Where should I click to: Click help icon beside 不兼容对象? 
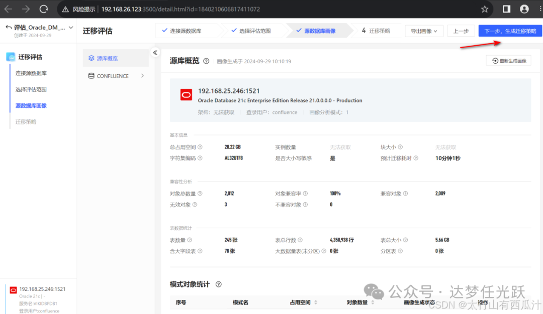click(306, 205)
